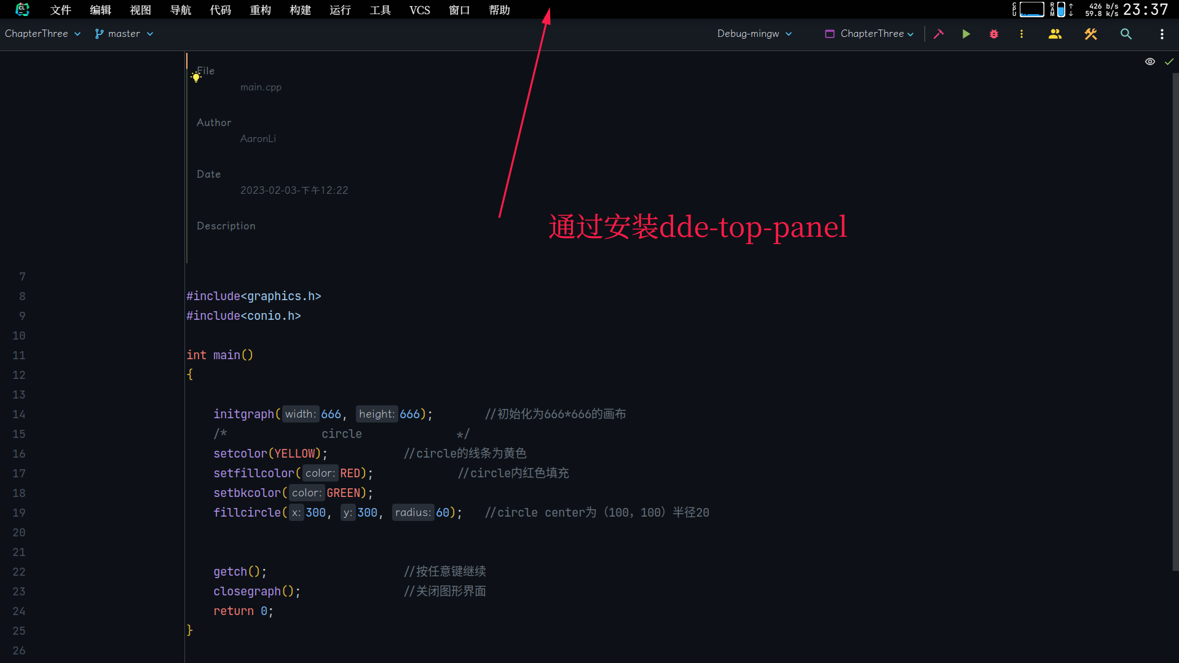Open the 重构 (Refactor) menu
Screen dimensions: 1179x663
click(x=260, y=10)
